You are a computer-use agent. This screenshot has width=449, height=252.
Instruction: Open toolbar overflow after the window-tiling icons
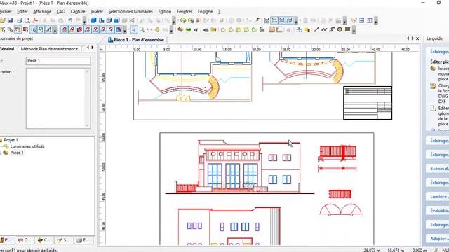coord(376,20)
